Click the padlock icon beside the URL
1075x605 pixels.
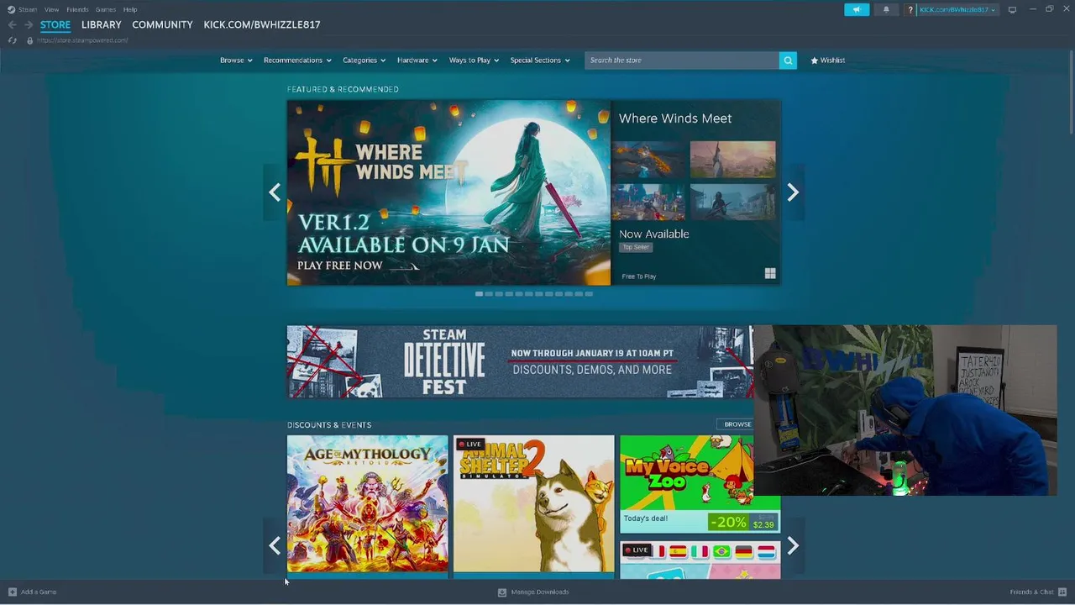click(x=29, y=40)
